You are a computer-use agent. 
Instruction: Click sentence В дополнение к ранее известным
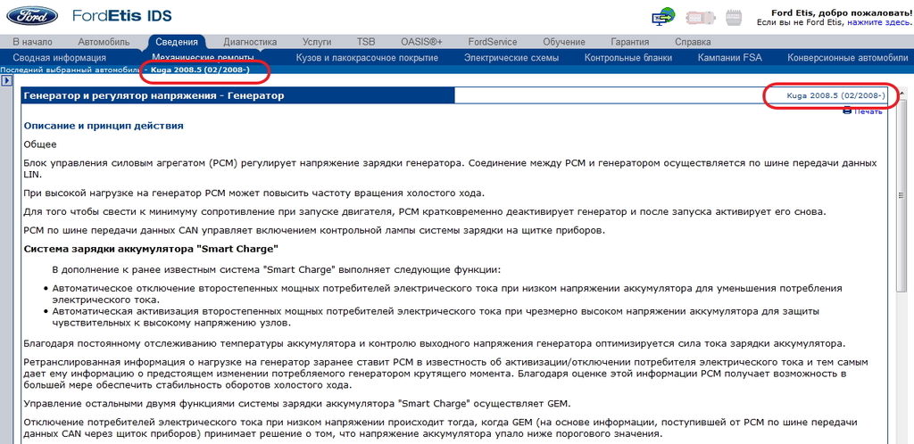point(277,270)
